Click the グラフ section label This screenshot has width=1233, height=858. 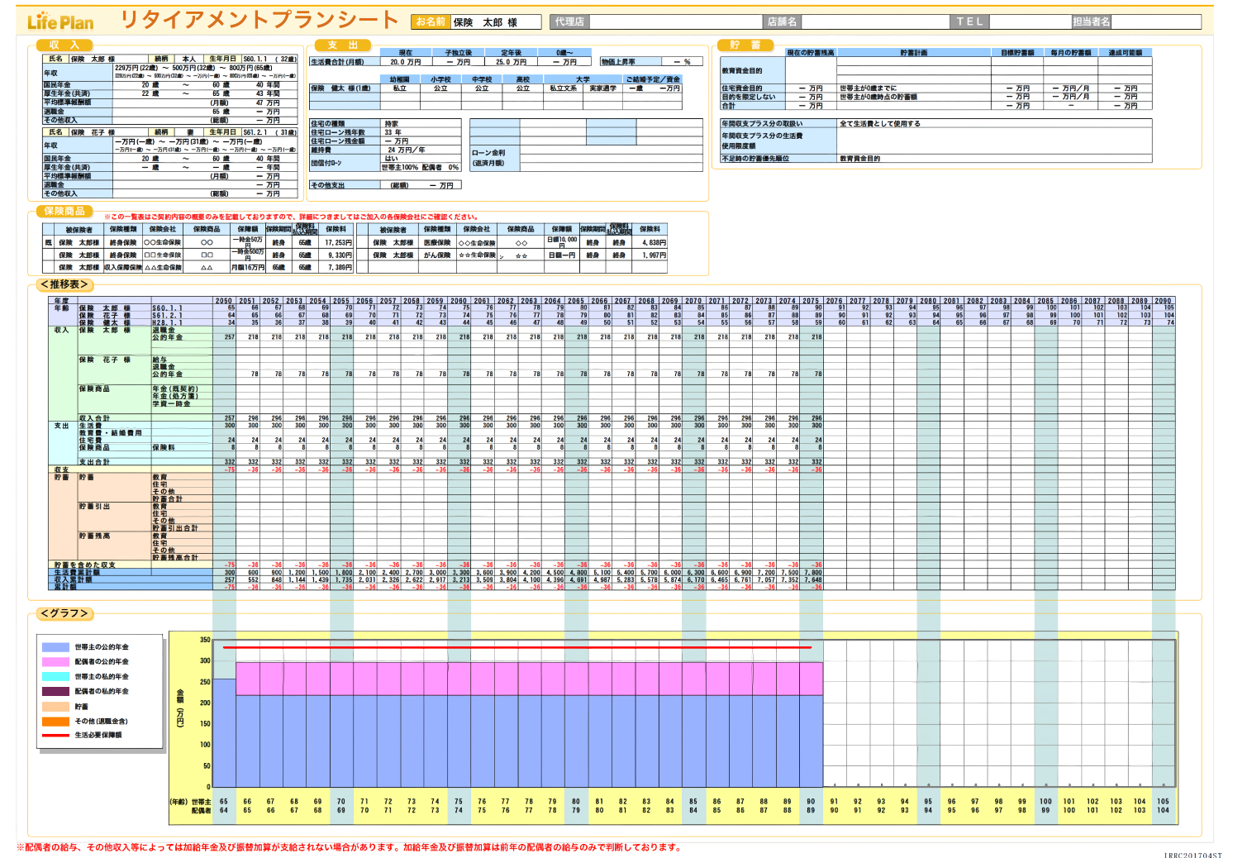64,613
